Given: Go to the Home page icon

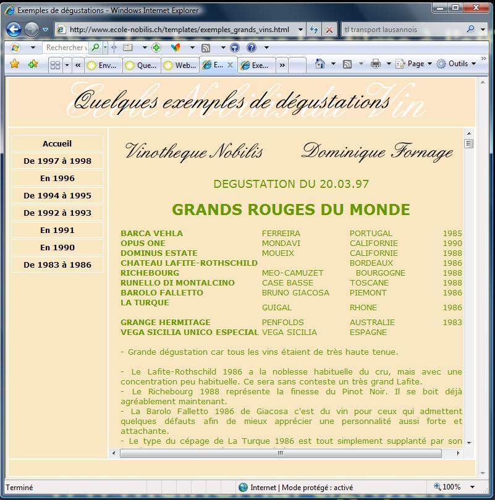Looking at the screenshot, I should tap(320, 64).
